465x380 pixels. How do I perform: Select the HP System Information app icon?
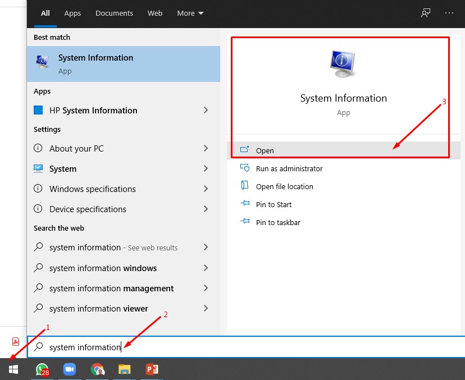point(38,111)
